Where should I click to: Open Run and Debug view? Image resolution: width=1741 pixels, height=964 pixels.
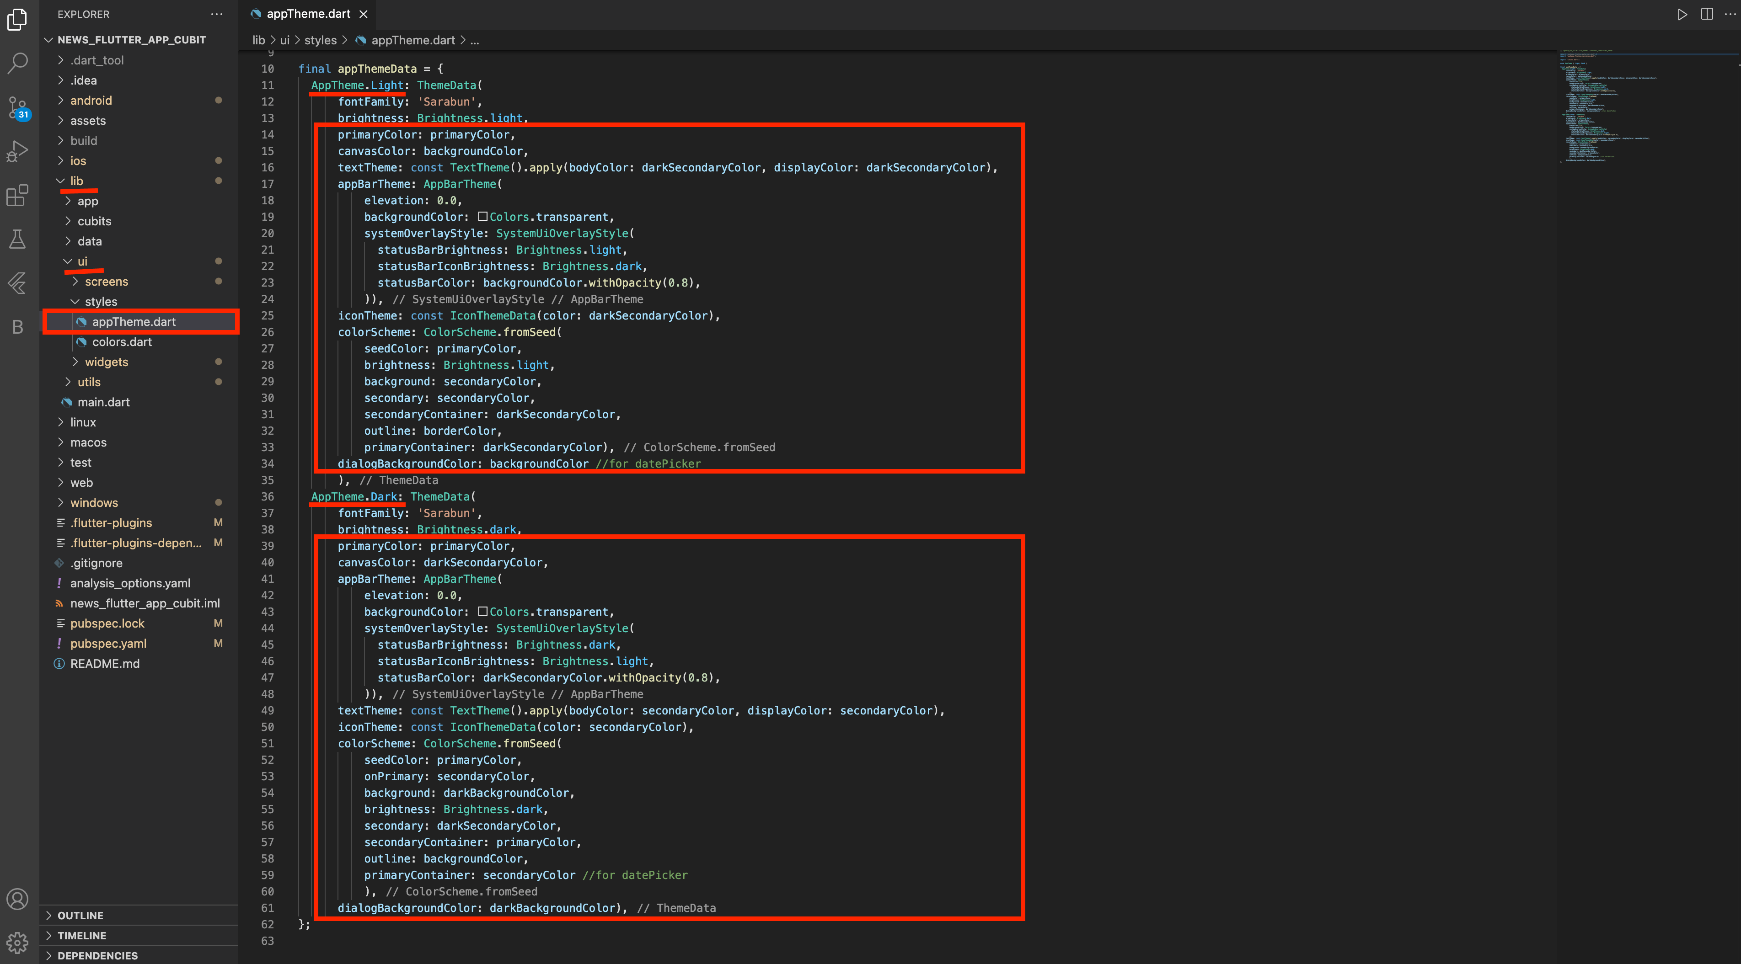tap(17, 151)
